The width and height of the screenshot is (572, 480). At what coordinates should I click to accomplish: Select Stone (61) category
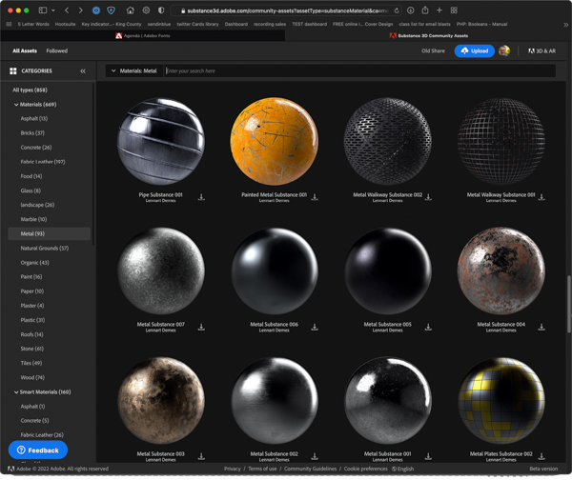coord(32,349)
